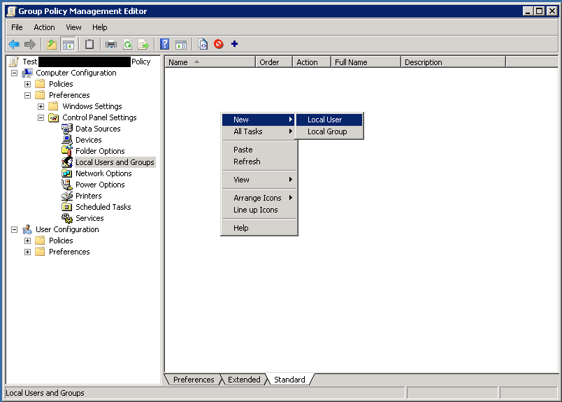Click New in the context menu
Screen dimensions: 562x402
click(259, 120)
